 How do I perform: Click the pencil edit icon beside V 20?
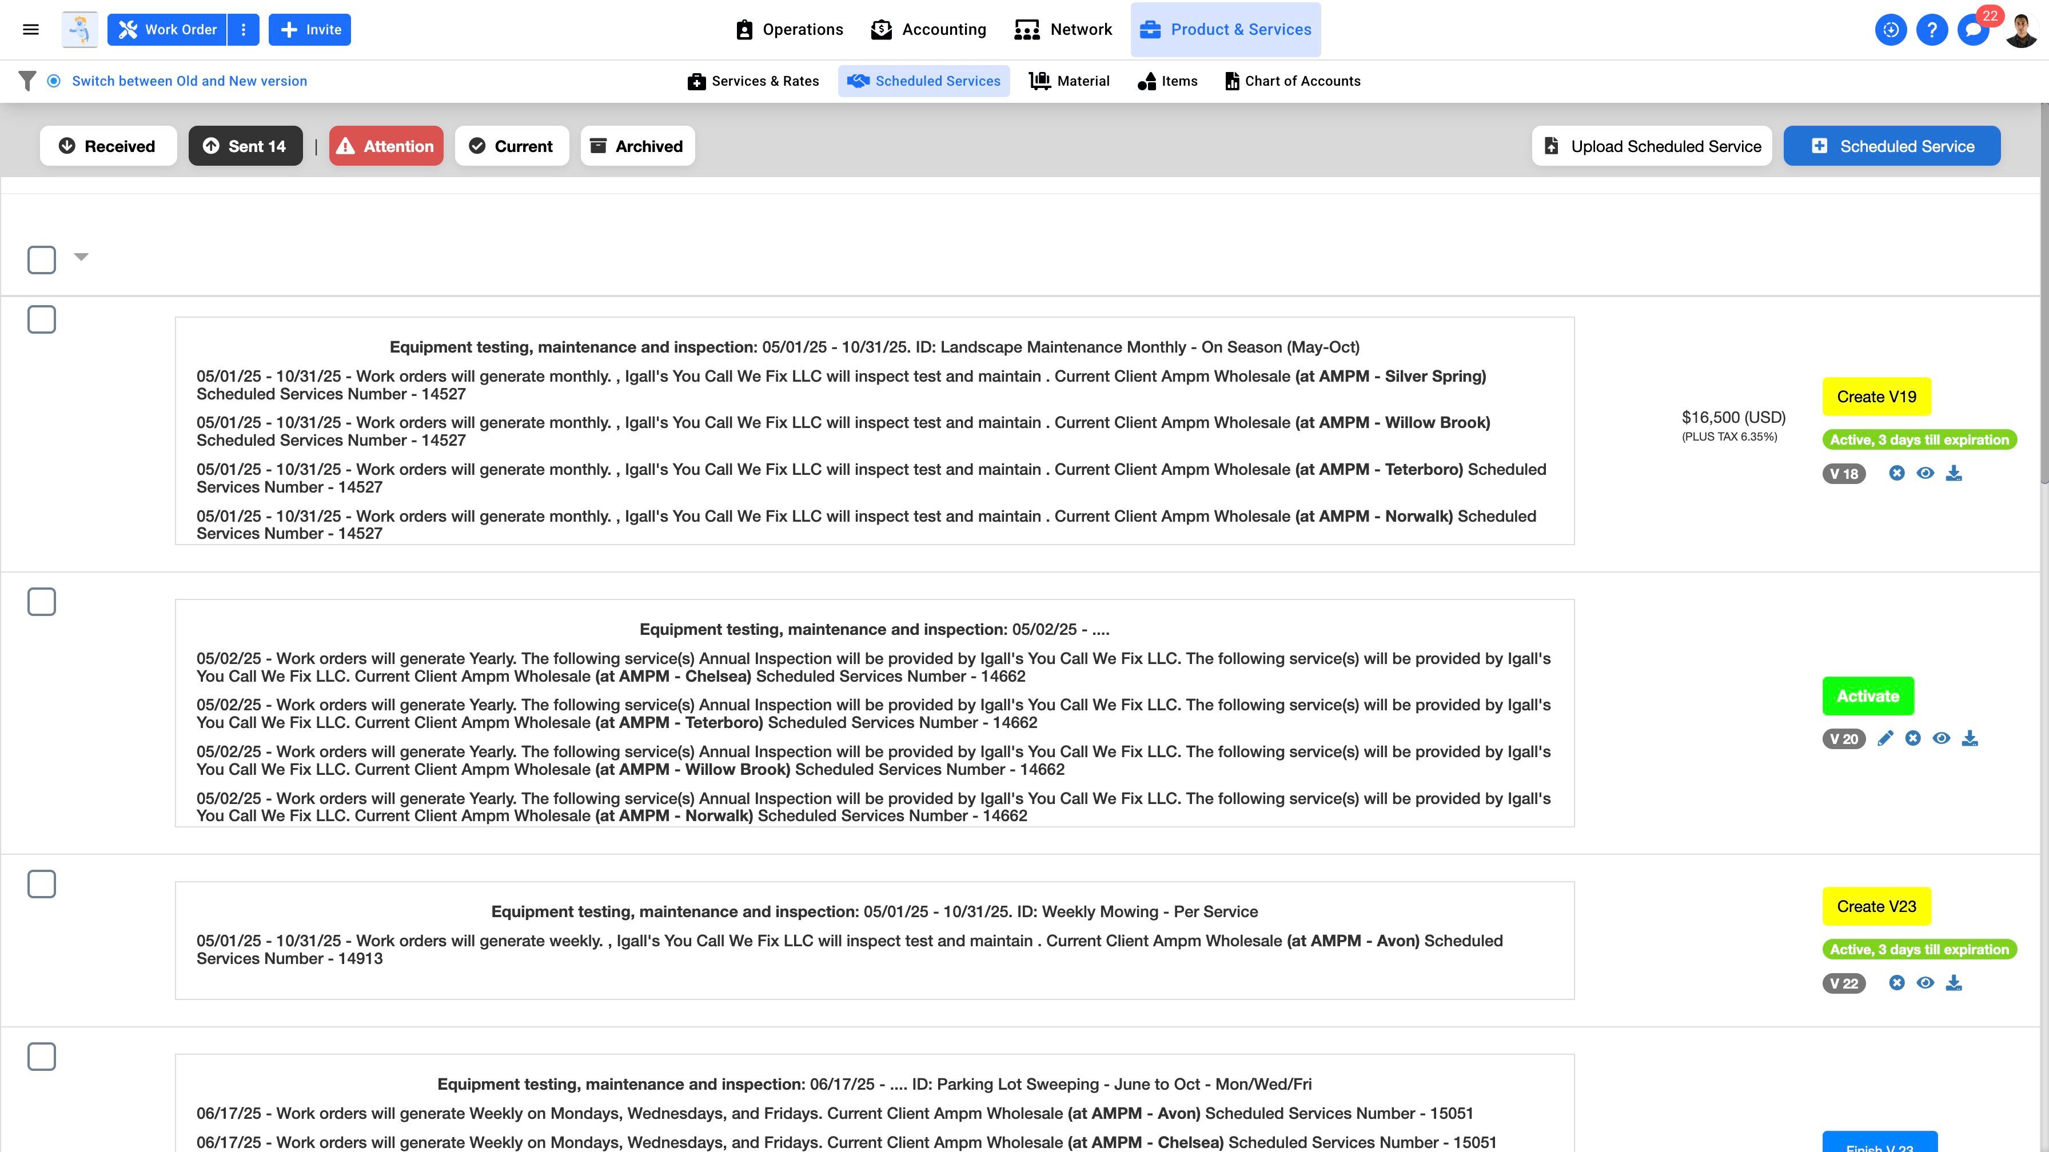pos(1884,739)
